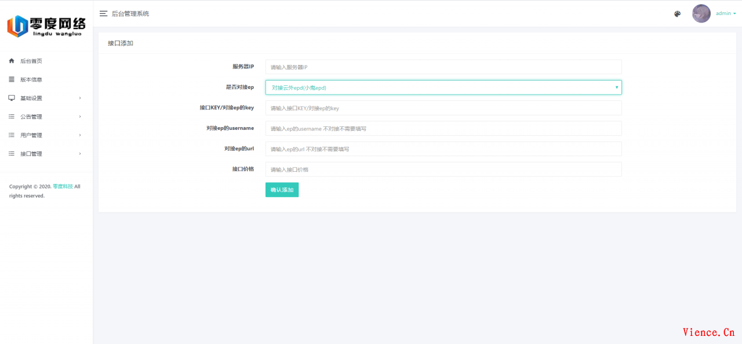This screenshot has width=742, height=344.
Task: Click the 公告管理 sidebar icon
Action: click(11, 116)
